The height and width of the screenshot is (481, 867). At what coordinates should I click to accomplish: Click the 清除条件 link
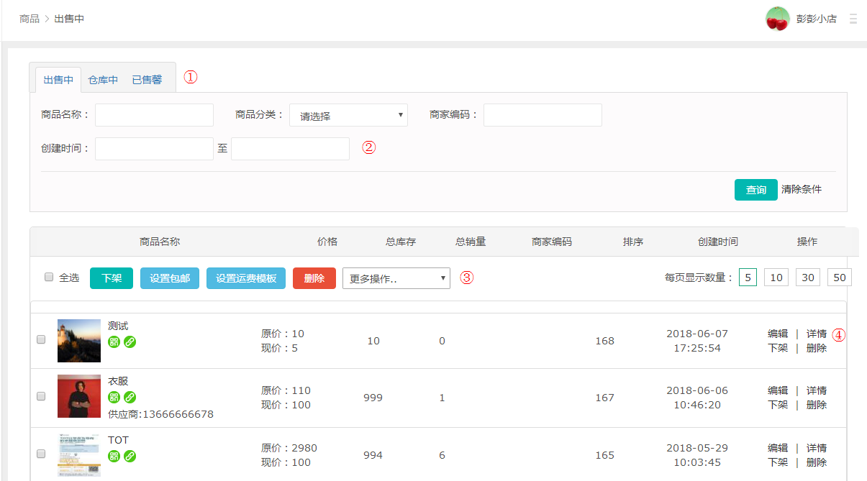802,189
